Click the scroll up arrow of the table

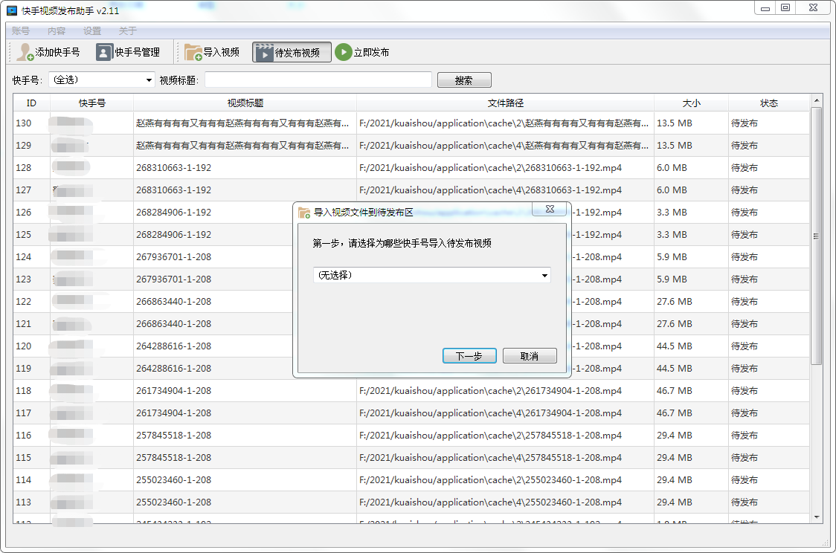pyautogui.click(x=816, y=100)
